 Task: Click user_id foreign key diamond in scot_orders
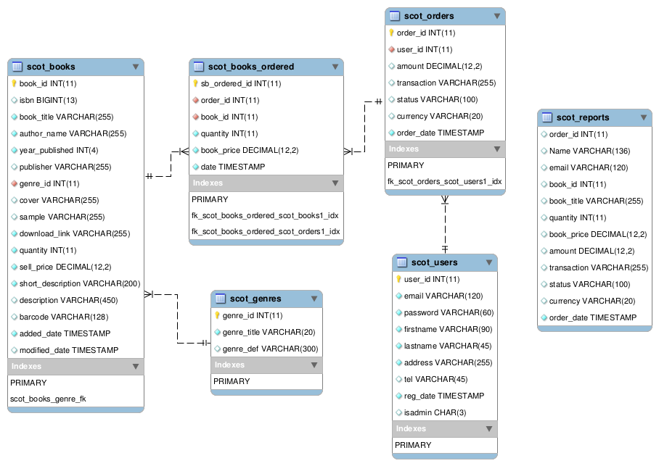[x=392, y=49]
